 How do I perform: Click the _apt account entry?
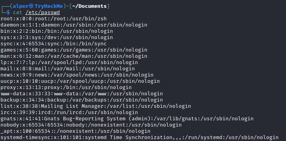75,131
